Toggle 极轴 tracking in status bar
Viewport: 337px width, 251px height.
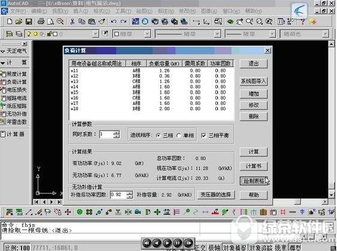(x=214, y=247)
